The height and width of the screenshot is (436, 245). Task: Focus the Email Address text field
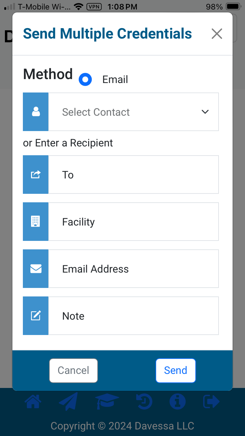(133, 269)
